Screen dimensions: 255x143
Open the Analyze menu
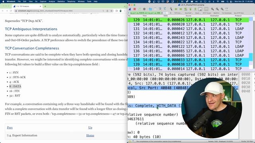pyautogui.click(x=52, y=2)
